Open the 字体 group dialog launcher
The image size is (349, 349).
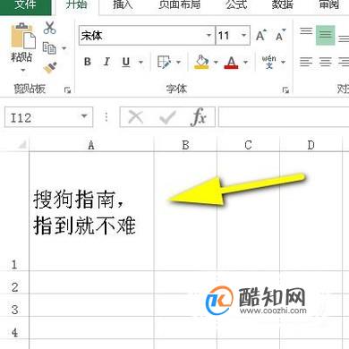(x=285, y=89)
